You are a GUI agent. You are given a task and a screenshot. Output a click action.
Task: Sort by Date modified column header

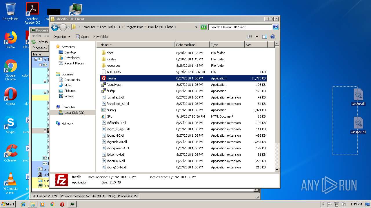click(192, 45)
